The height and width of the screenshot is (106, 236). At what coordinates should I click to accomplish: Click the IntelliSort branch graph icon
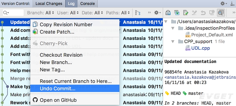click(138, 13)
